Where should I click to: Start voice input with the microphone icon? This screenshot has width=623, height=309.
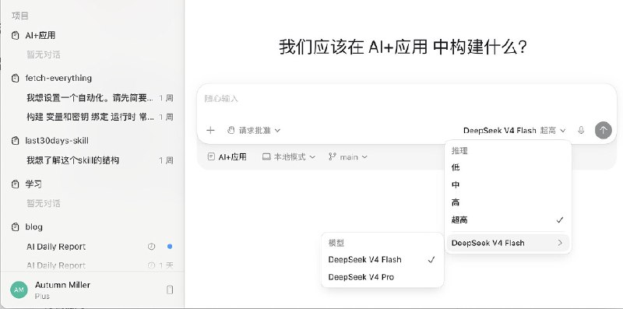click(x=581, y=130)
